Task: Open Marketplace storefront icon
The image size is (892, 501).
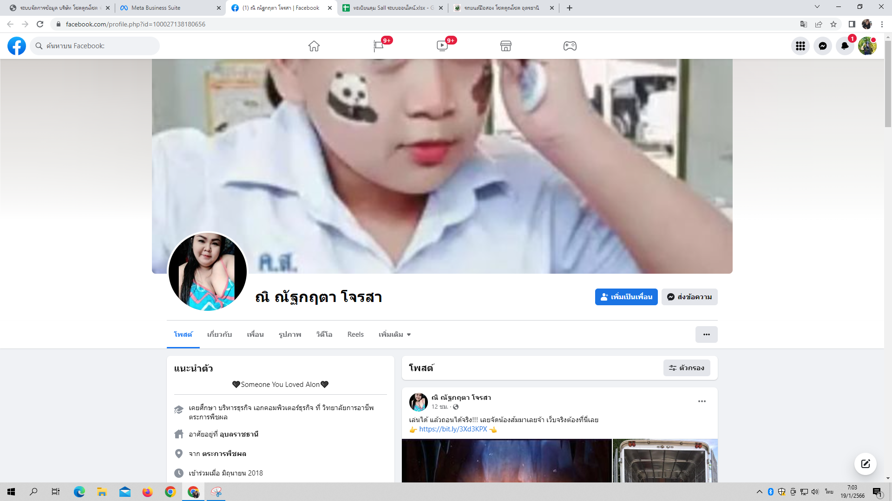Action: 506,46
